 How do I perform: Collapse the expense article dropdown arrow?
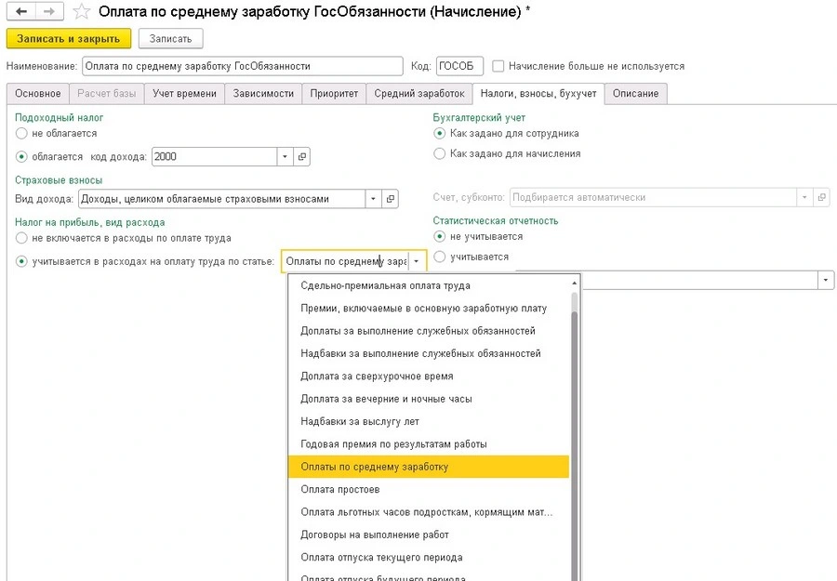click(x=417, y=262)
